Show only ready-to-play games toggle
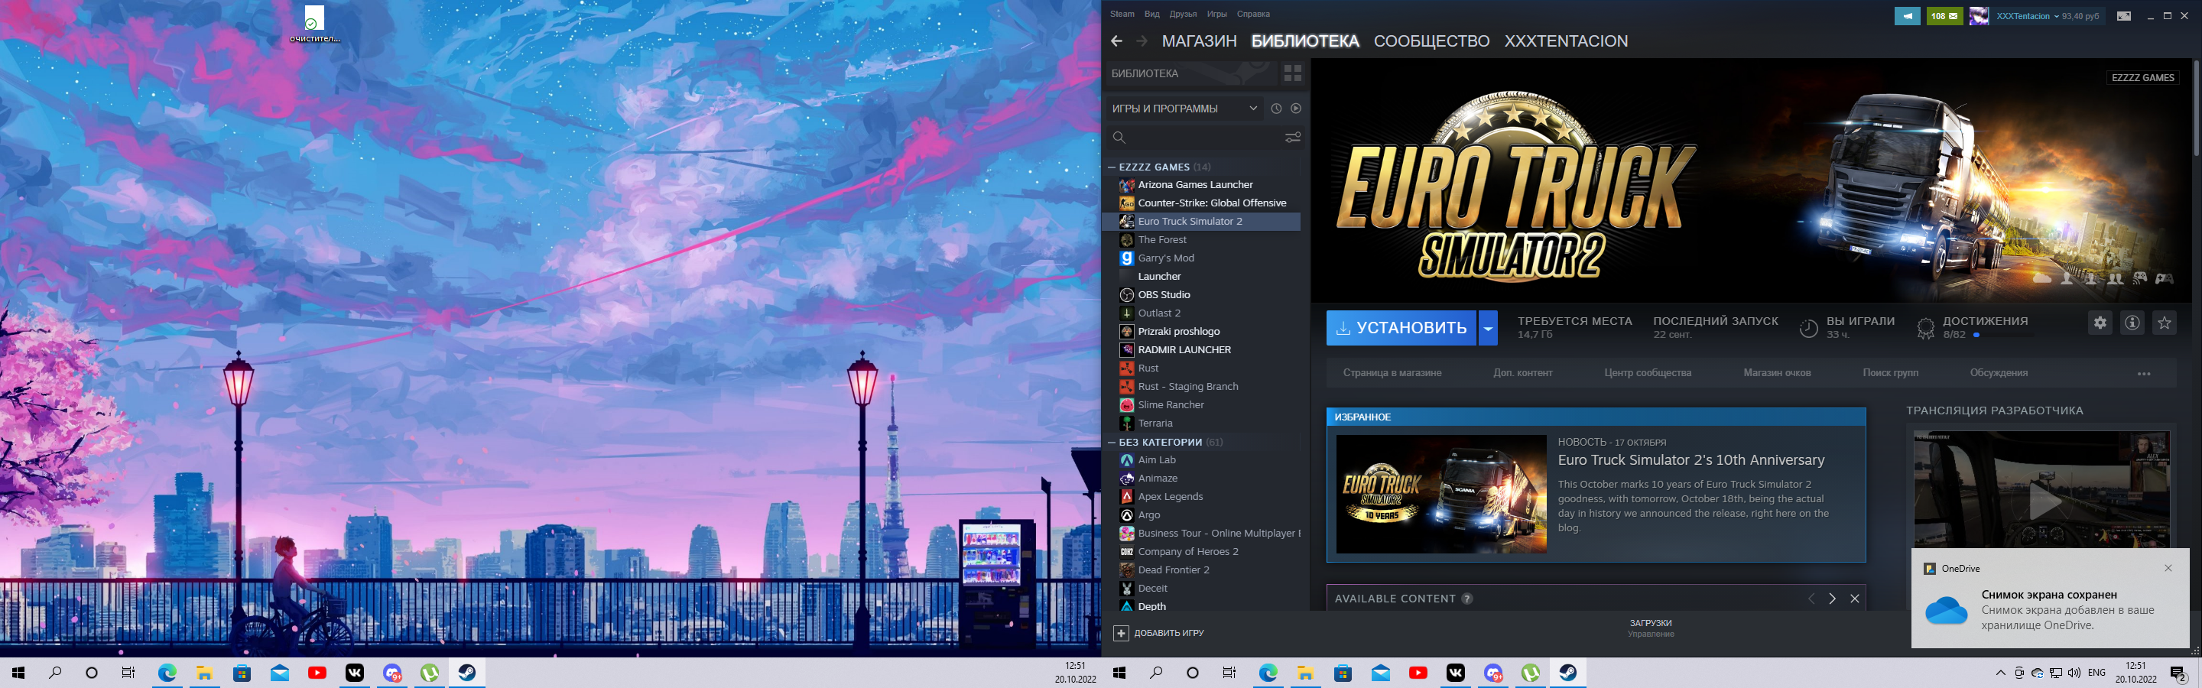The width and height of the screenshot is (2202, 688). pyautogui.click(x=1296, y=109)
